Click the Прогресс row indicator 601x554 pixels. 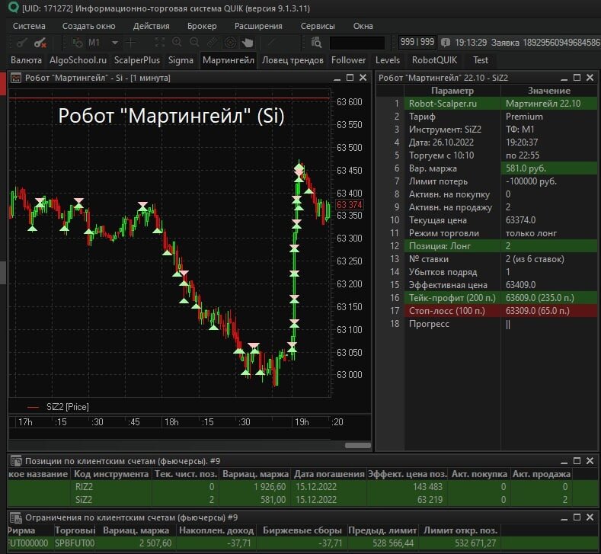point(508,325)
